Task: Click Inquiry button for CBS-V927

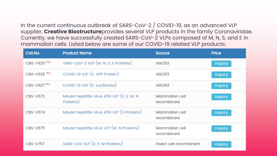Action: (221, 86)
